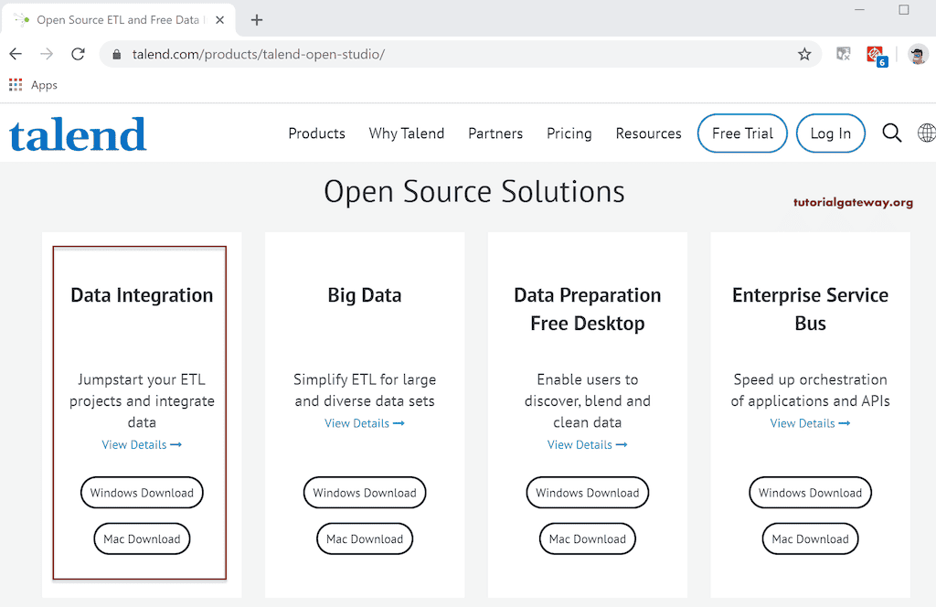
Task: Toggle the bookmark star for this page
Action: point(803,54)
